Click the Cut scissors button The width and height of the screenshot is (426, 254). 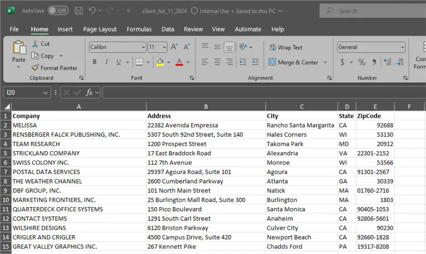pyautogui.click(x=41, y=43)
